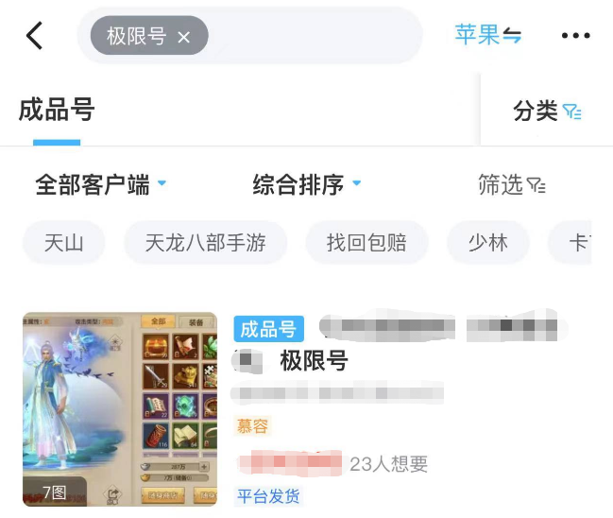The height and width of the screenshot is (518, 613).
Task: Open the listing screenshot thumbnail
Action: (120, 409)
